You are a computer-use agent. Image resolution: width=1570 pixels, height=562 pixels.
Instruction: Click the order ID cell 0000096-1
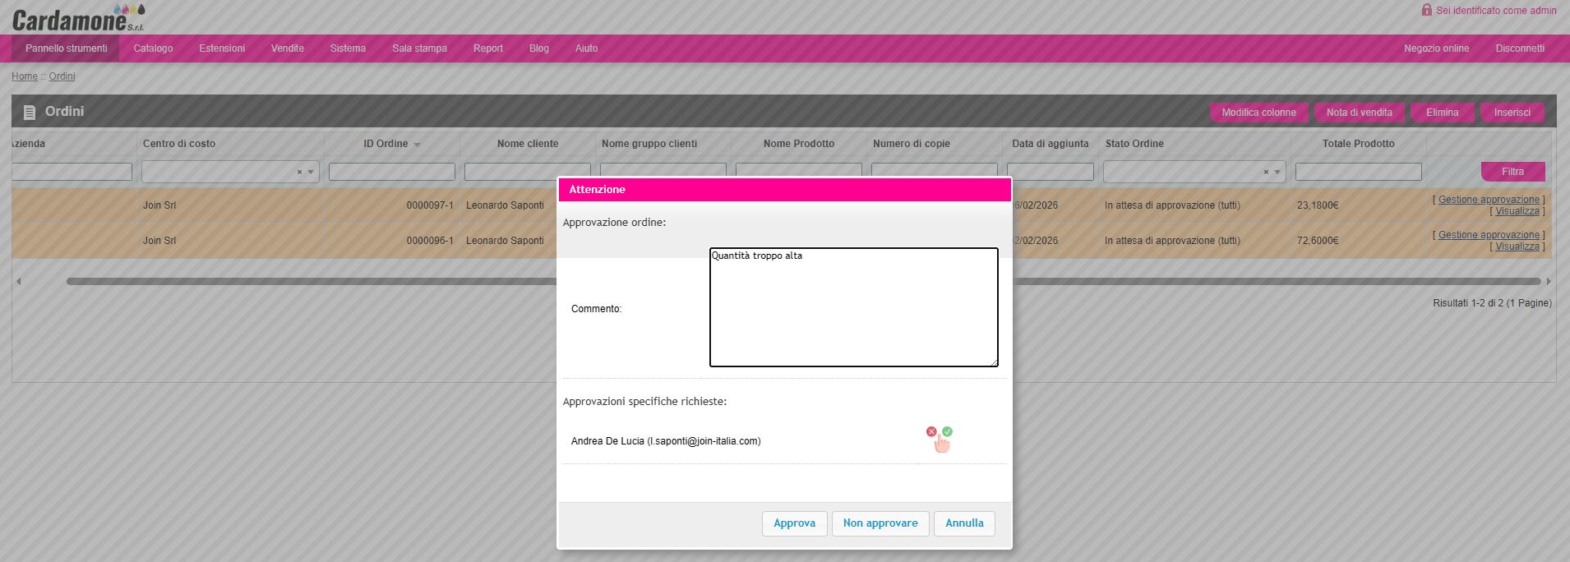(x=430, y=241)
